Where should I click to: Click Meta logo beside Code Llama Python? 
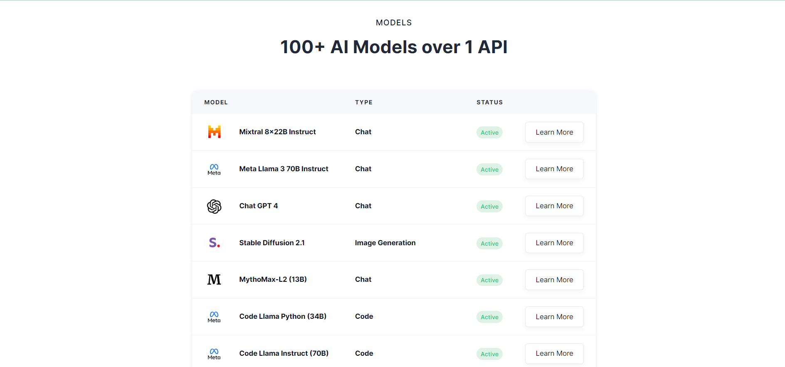click(x=214, y=317)
